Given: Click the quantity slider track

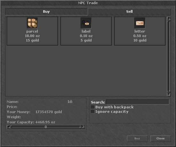Looking at the screenshot, I should coord(46,127).
